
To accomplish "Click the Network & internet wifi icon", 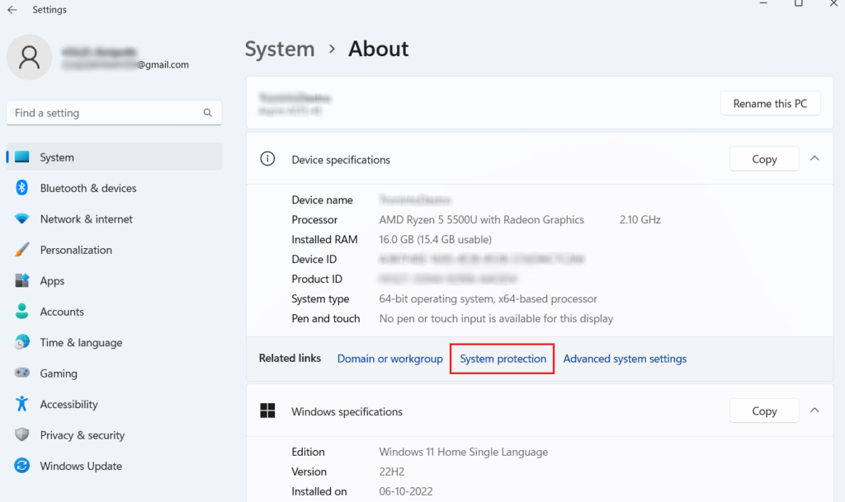I will (22, 219).
